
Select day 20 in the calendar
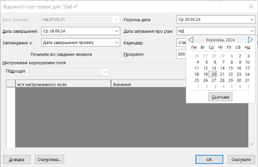(x=213, y=74)
